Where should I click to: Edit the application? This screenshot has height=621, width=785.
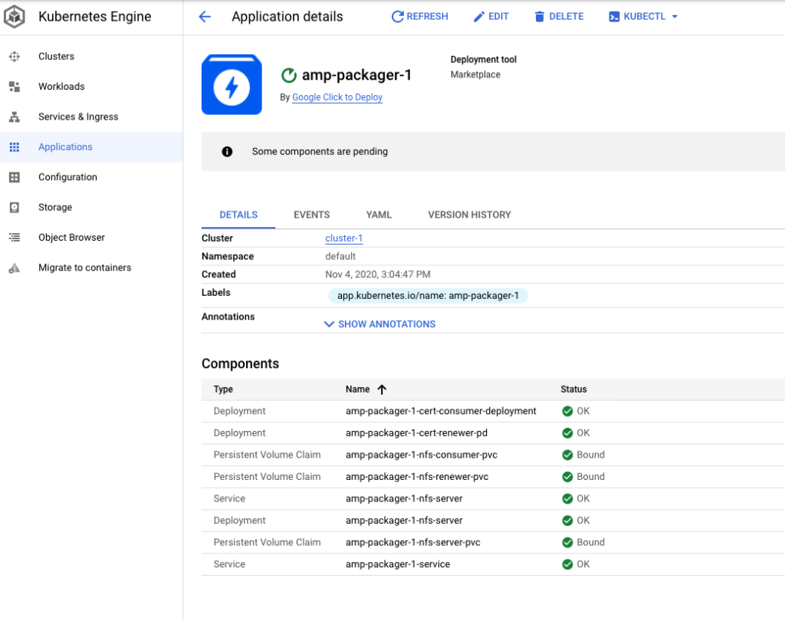click(x=491, y=17)
